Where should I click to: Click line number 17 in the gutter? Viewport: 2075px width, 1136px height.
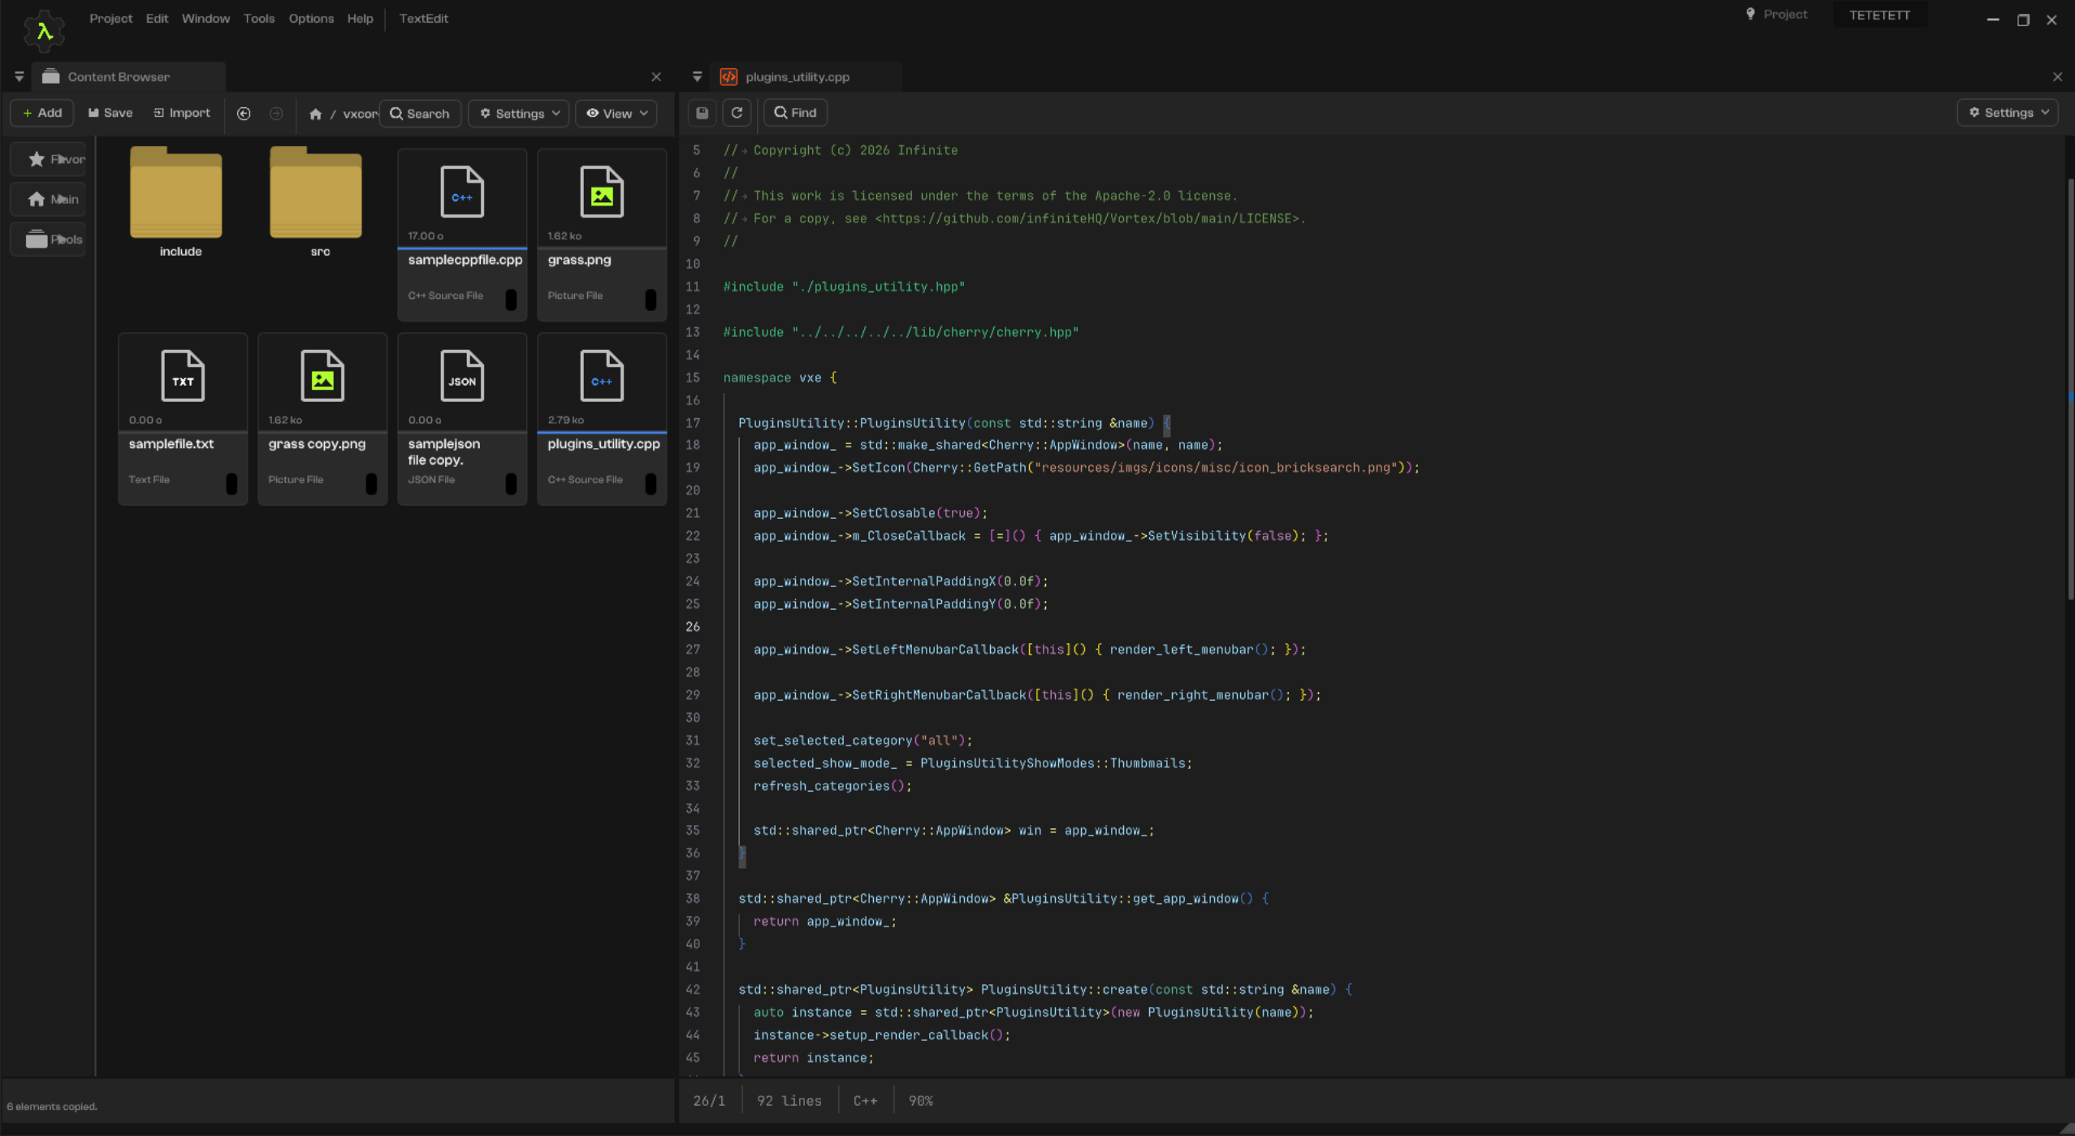tap(693, 422)
